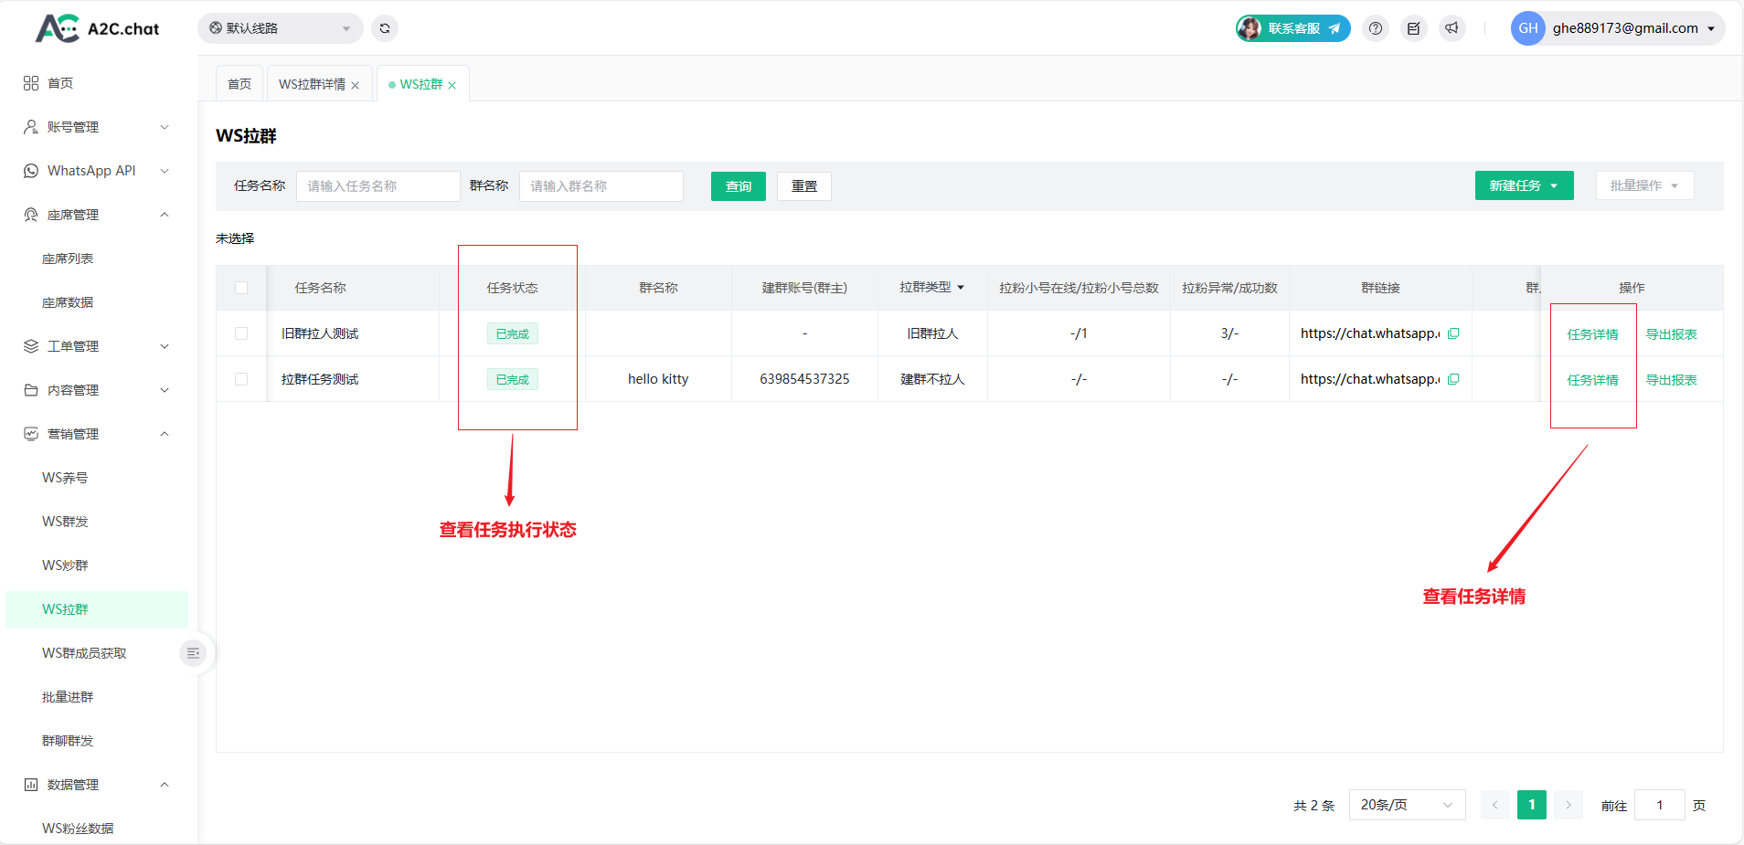Open the 20条/页 page size dropdown
This screenshot has width=1744, height=845.
pyautogui.click(x=1407, y=805)
